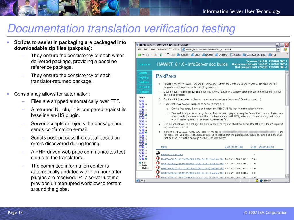Click the full-build circle next to log 1755
Viewport: 294px width, 220px height.
click(x=146, y=115)
